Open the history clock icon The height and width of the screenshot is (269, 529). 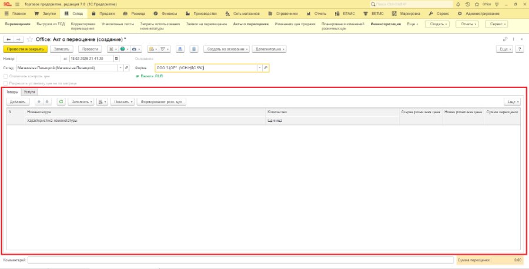click(x=468, y=4)
